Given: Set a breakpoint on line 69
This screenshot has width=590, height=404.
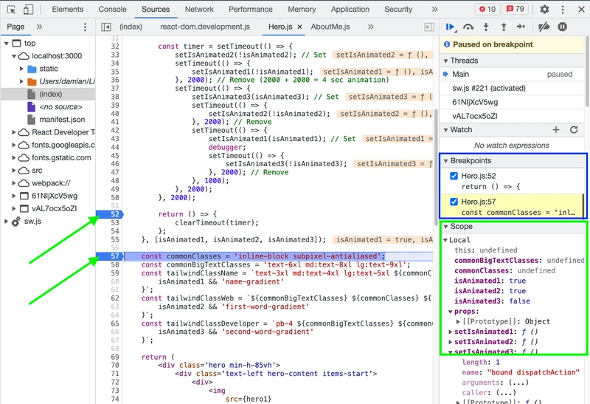Looking at the screenshot, I should [114, 357].
